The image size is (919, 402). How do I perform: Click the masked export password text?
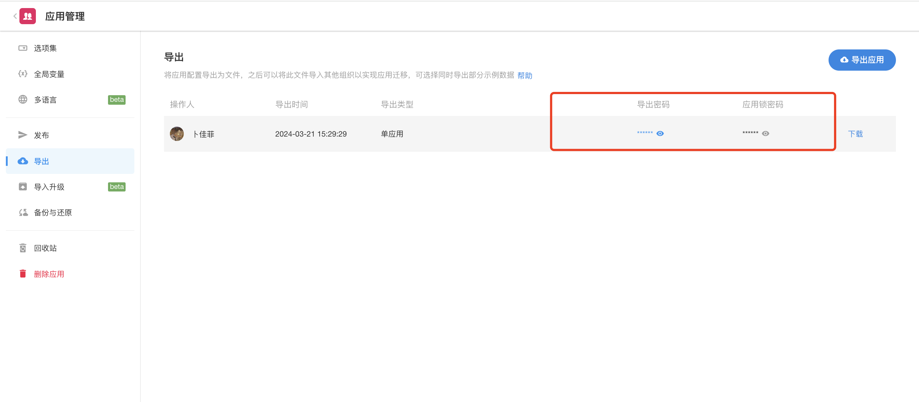pyautogui.click(x=645, y=133)
